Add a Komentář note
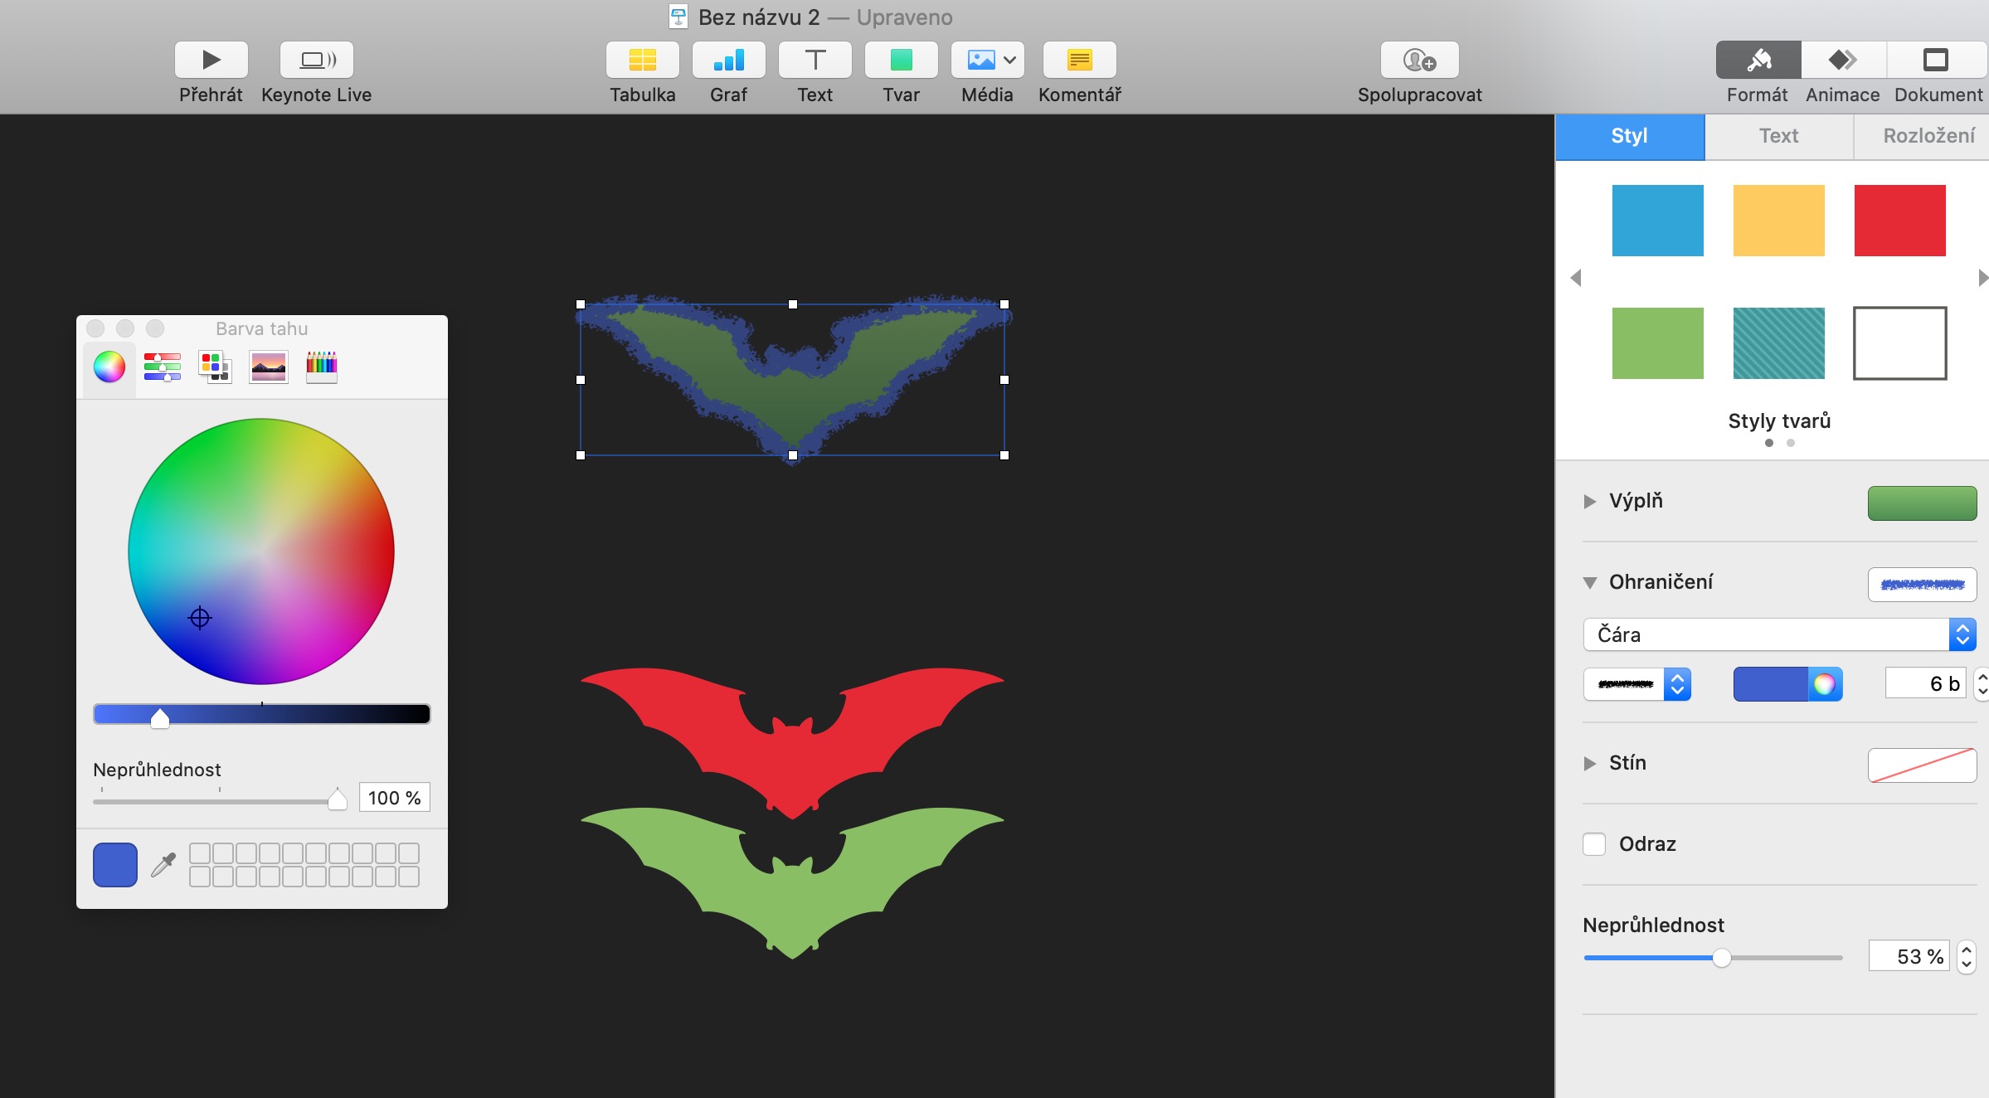The height and width of the screenshot is (1098, 1989). click(x=1079, y=60)
